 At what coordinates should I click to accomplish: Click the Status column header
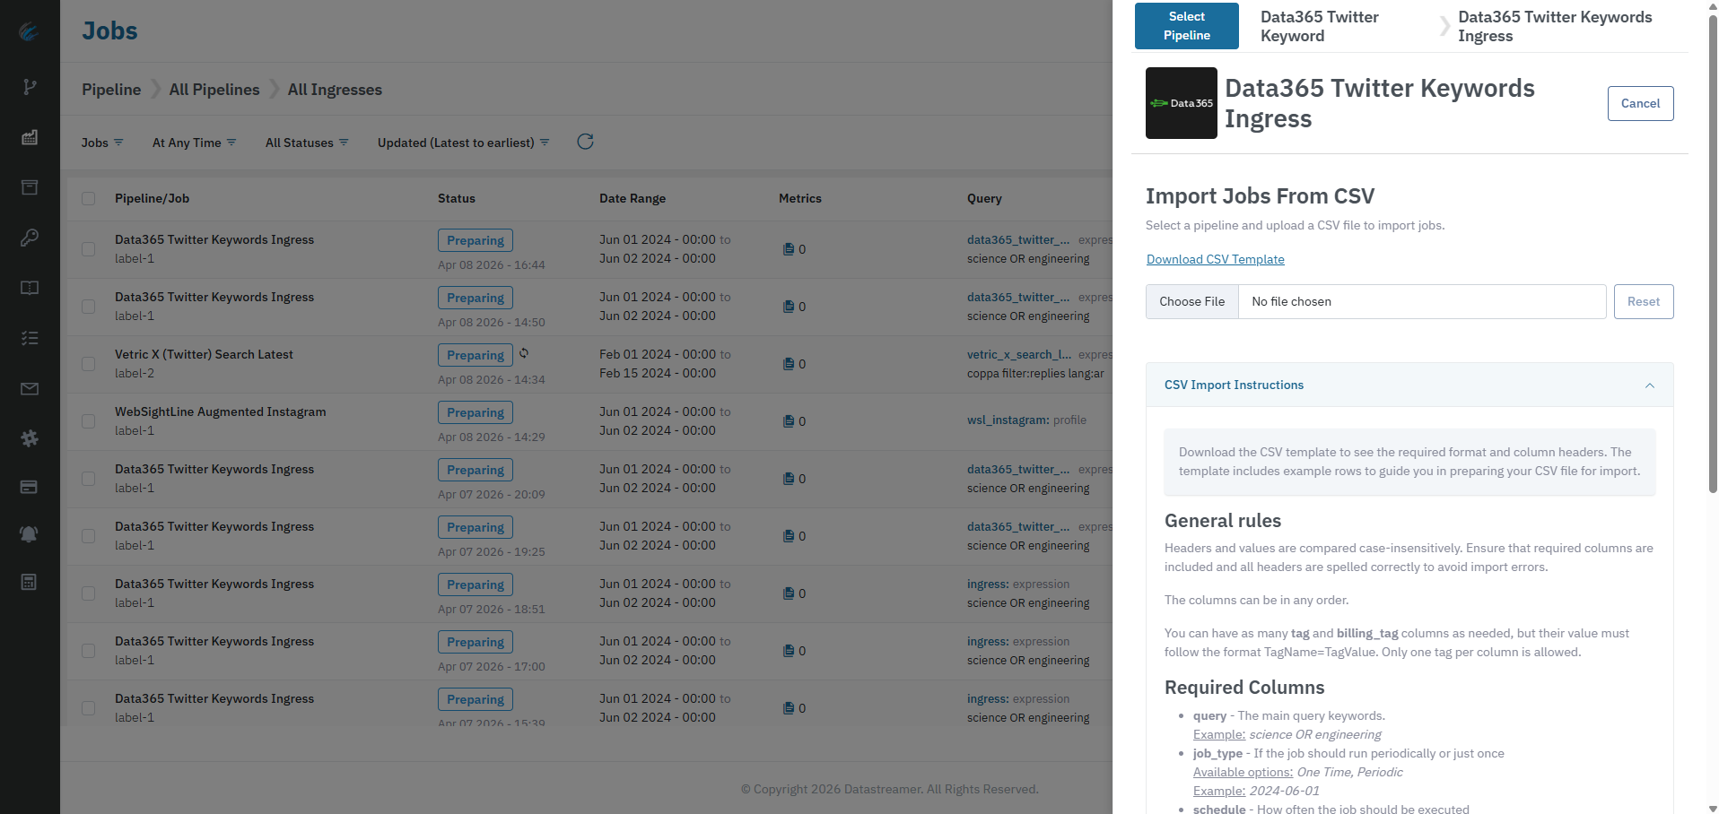click(x=457, y=198)
